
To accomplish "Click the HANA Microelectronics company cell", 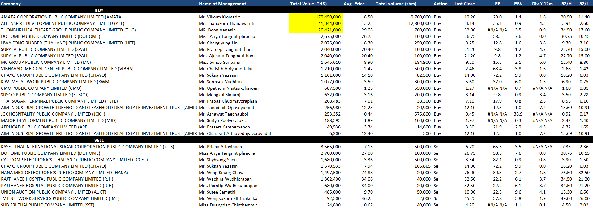I will (64, 173).
